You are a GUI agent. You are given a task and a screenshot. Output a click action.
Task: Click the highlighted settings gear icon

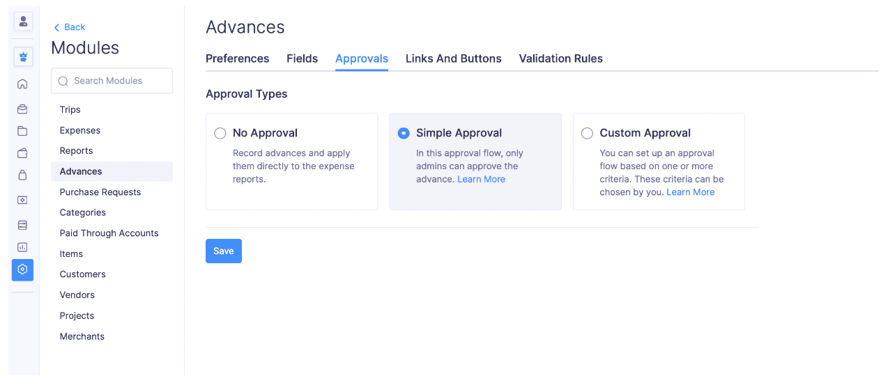point(22,269)
